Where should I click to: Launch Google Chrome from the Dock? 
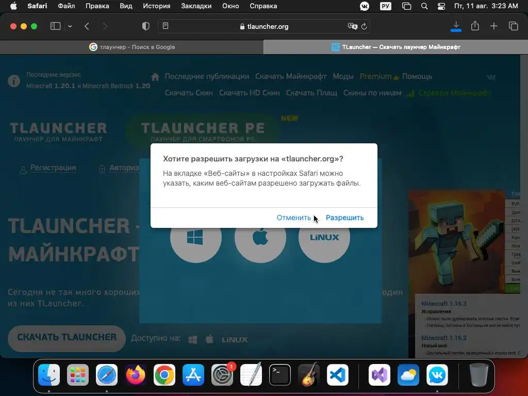point(164,375)
